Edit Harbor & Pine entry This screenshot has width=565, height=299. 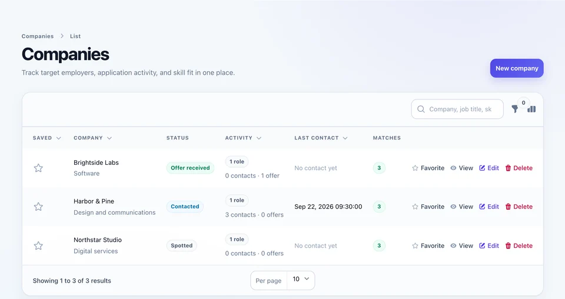[x=489, y=207]
